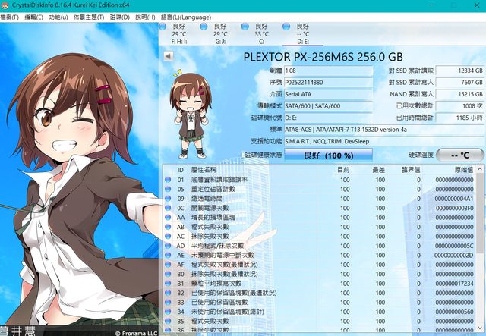The height and width of the screenshot is (336, 486).
Task: Click the serial number field P02522114880
Action: click(x=329, y=83)
